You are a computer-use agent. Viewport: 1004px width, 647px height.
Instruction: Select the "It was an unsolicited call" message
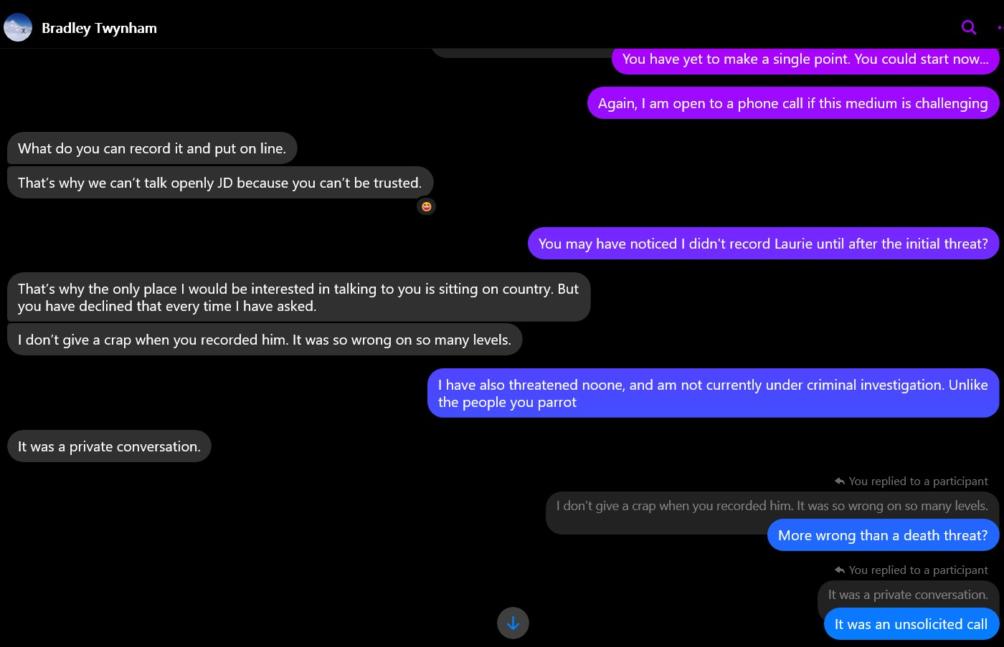click(x=911, y=625)
